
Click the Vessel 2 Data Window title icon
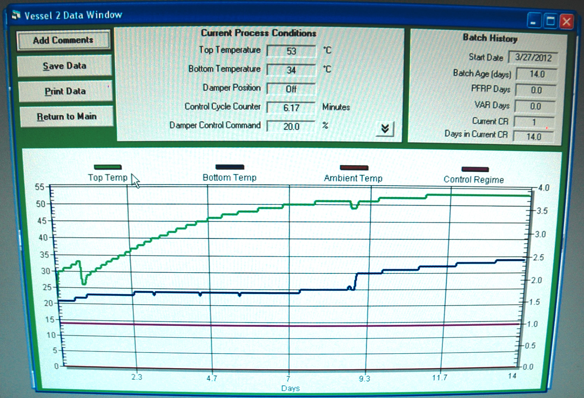pos(16,15)
